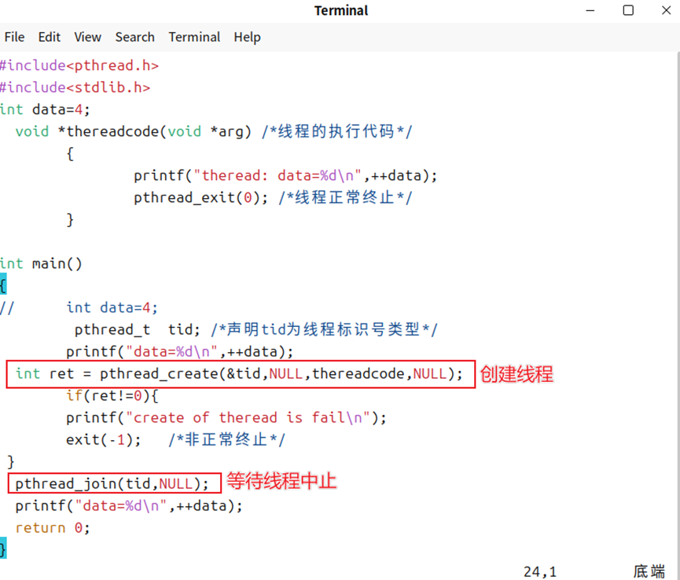Click the 'exit(-1);' statement
Viewport: 680px width, 580px height.
click(x=104, y=440)
